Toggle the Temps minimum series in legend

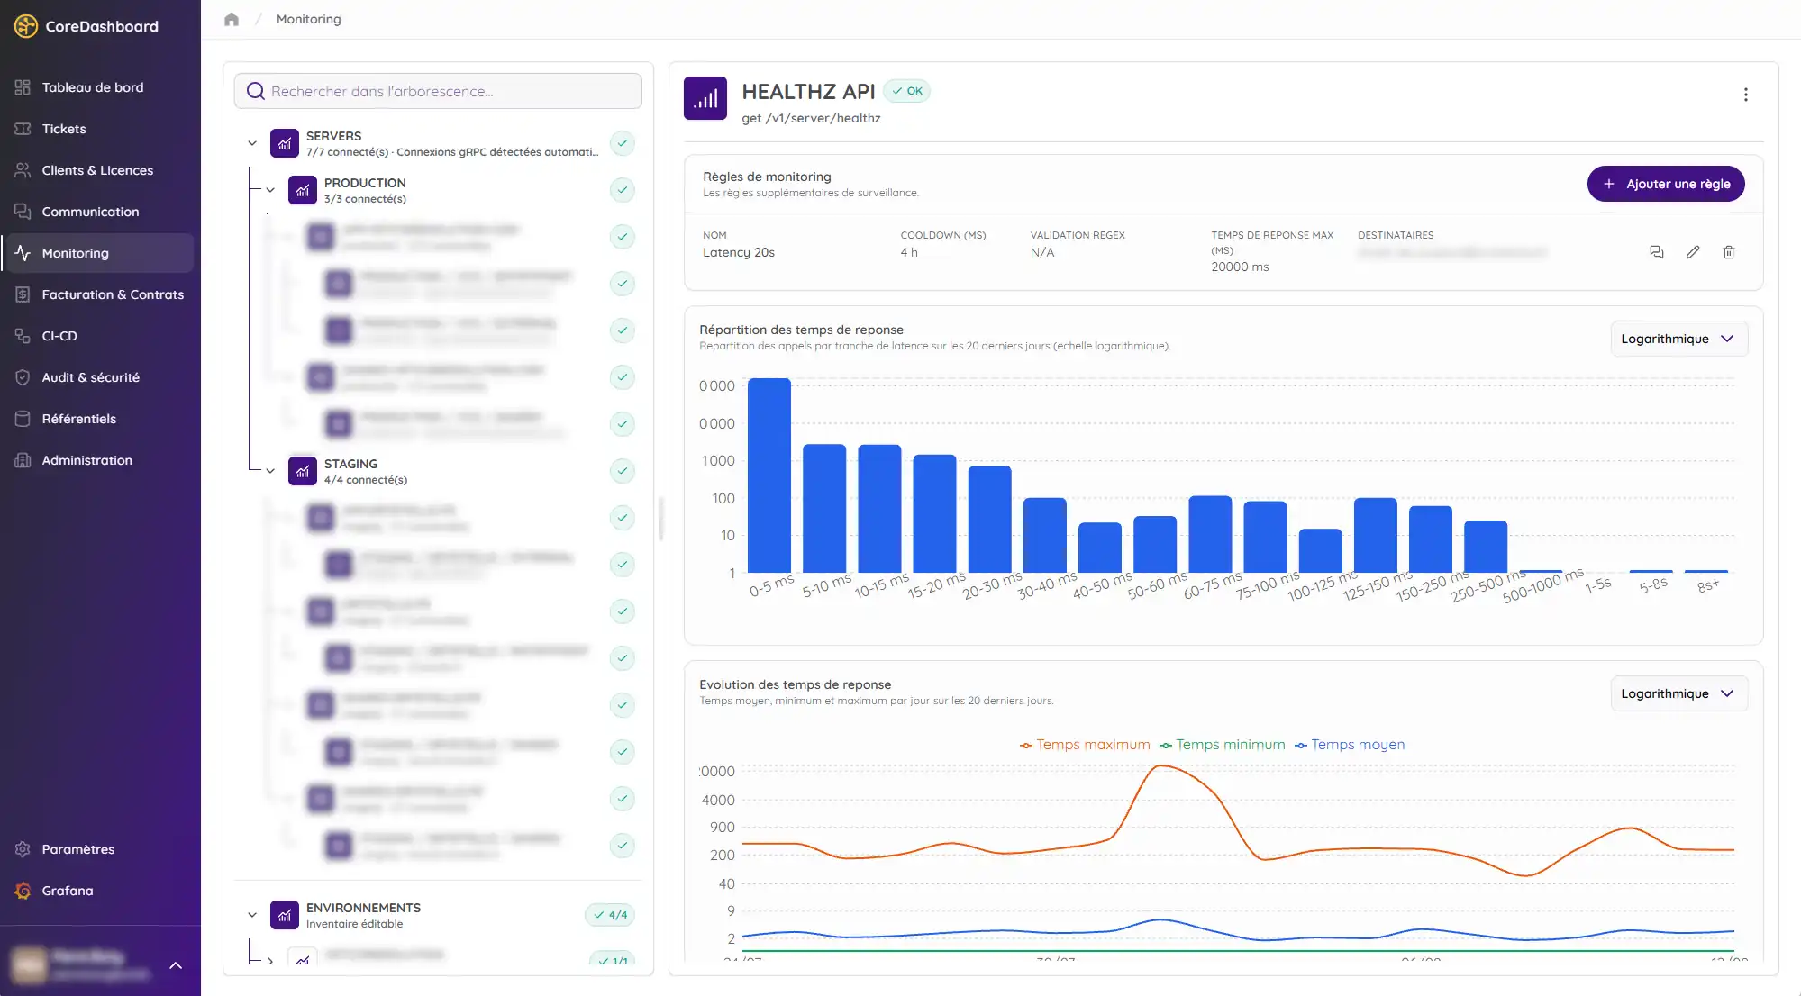(1223, 745)
